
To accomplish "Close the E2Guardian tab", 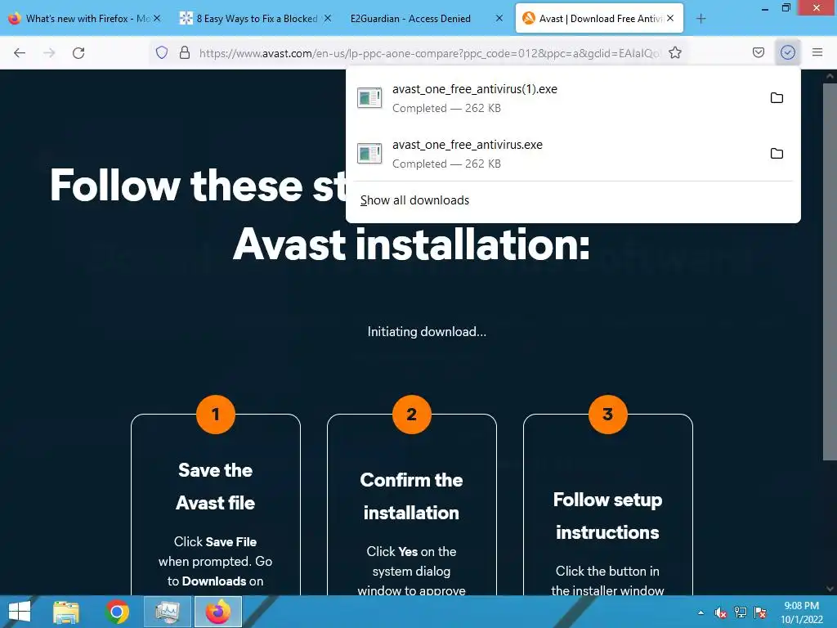I will click(499, 18).
